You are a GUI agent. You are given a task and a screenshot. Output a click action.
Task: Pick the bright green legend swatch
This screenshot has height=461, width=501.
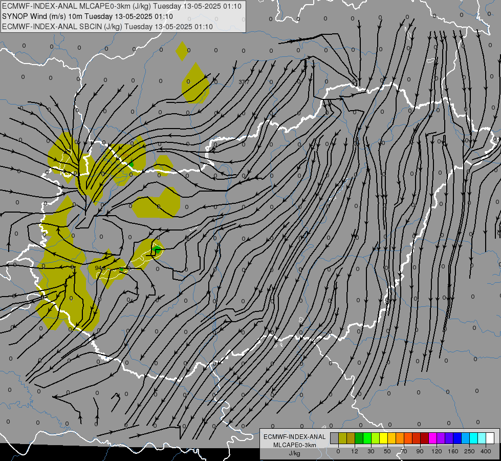click(367, 438)
